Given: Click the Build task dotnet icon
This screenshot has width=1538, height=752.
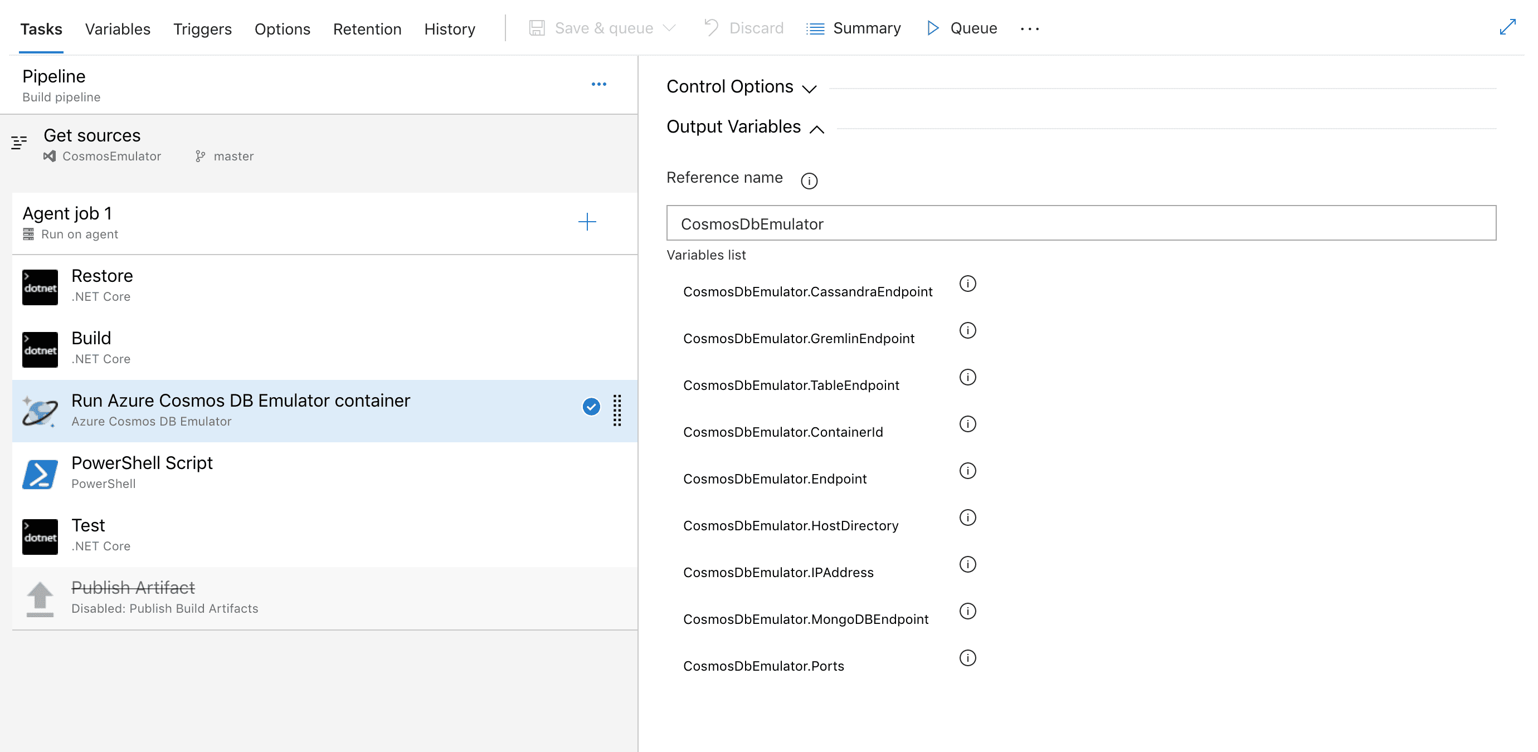Looking at the screenshot, I should point(40,350).
